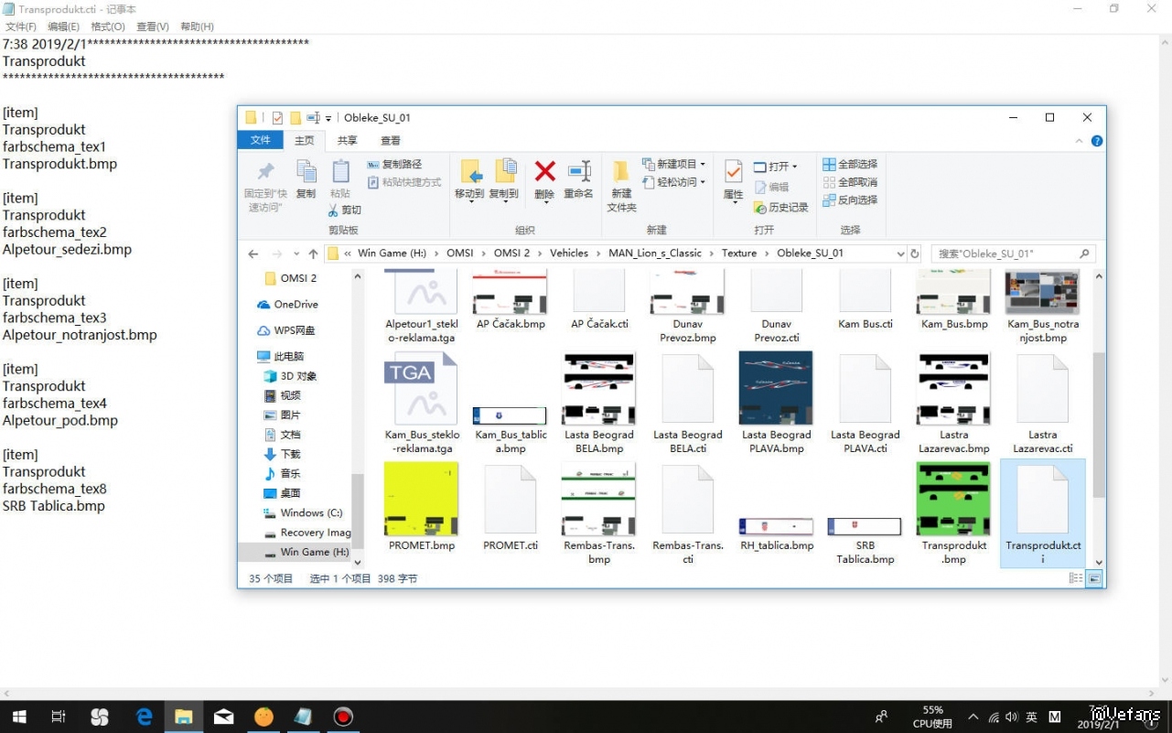Cut the selected file with 剪切
Viewport: 1172px width, 733px height.
click(x=345, y=210)
